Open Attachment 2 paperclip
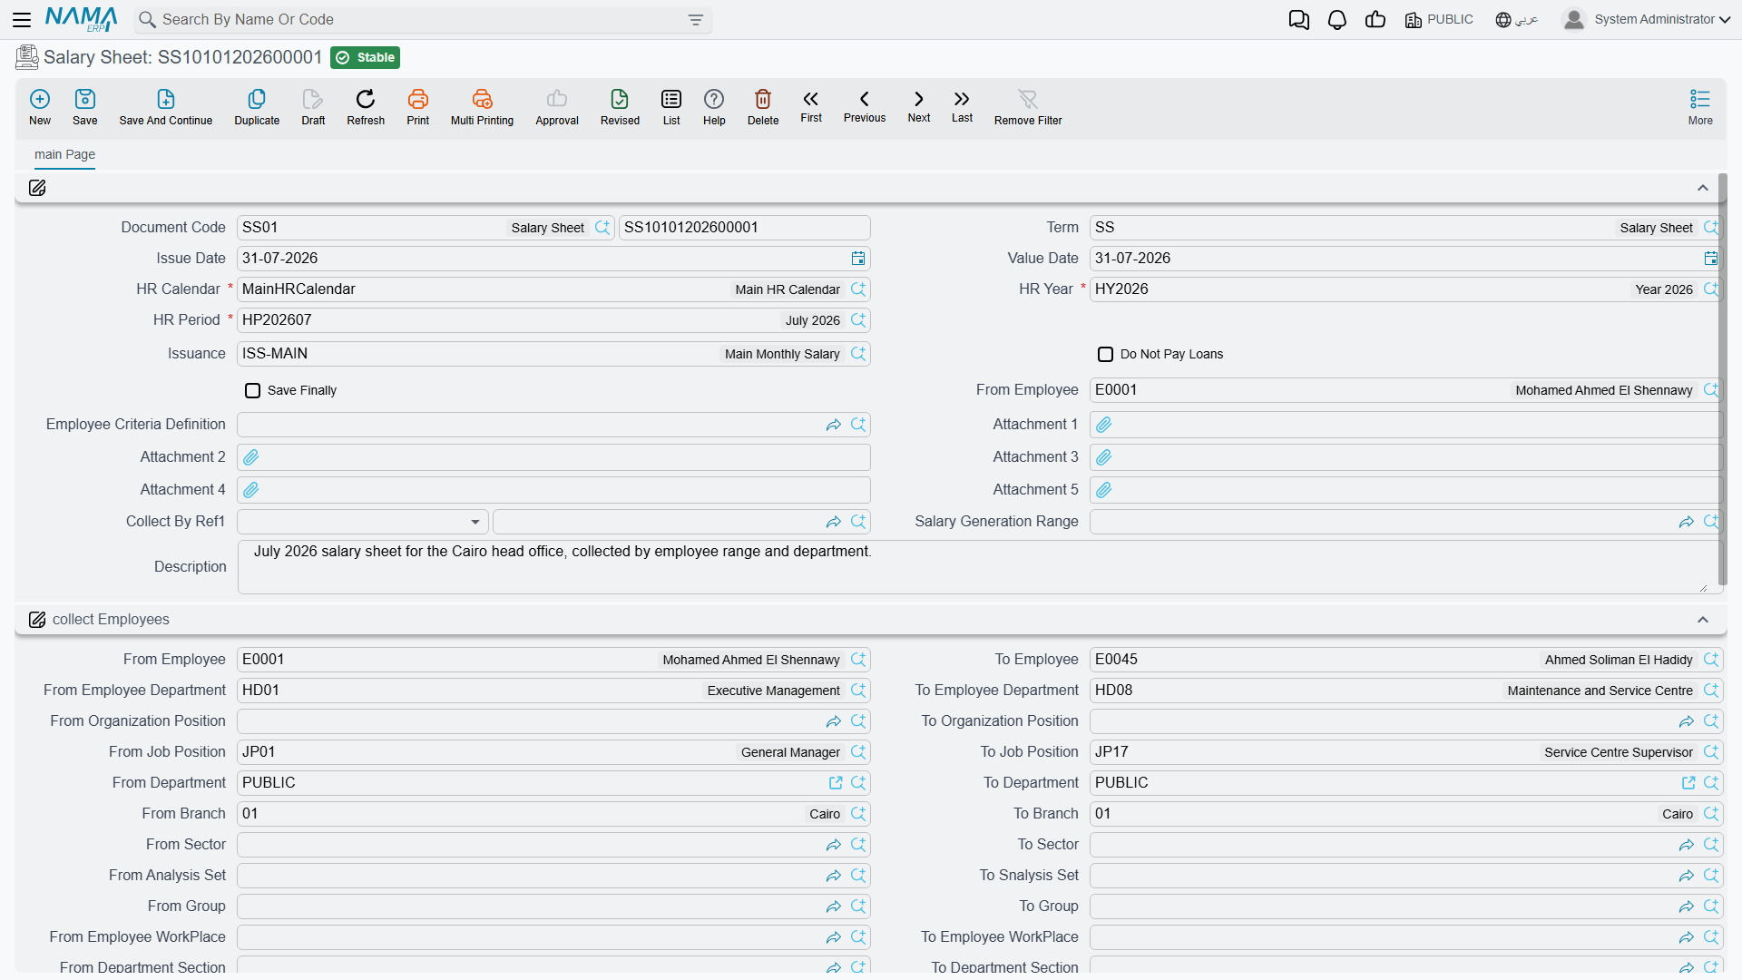 pos(251,457)
